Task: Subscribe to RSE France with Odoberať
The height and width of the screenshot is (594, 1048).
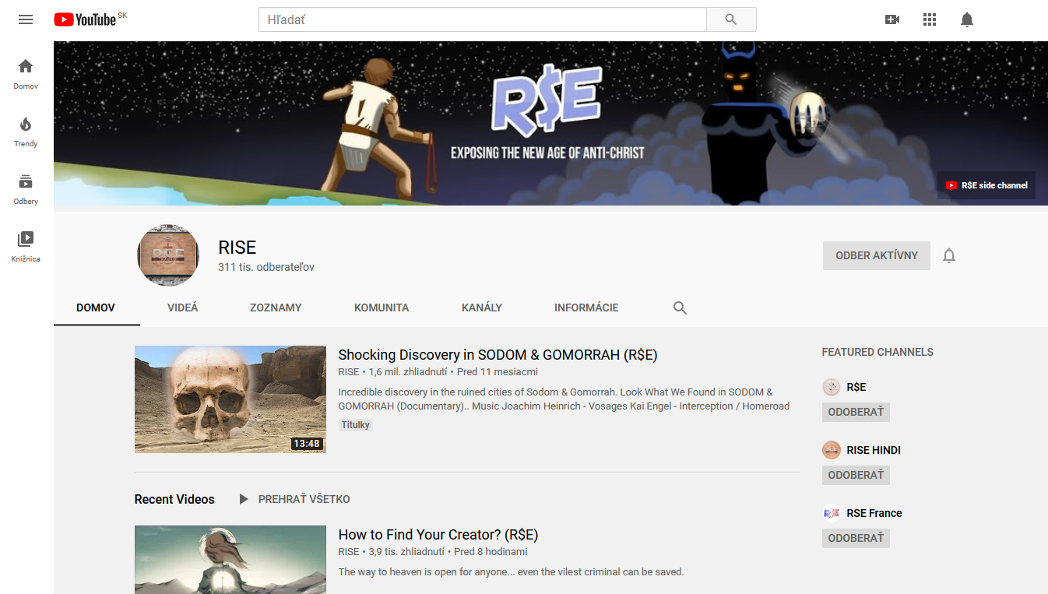Action: click(x=856, y=538)
